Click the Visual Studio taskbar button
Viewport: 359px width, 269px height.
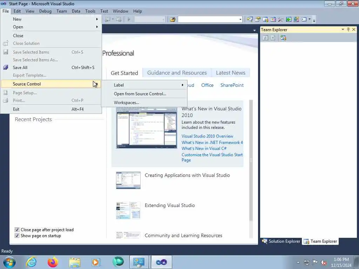[161, 262]
